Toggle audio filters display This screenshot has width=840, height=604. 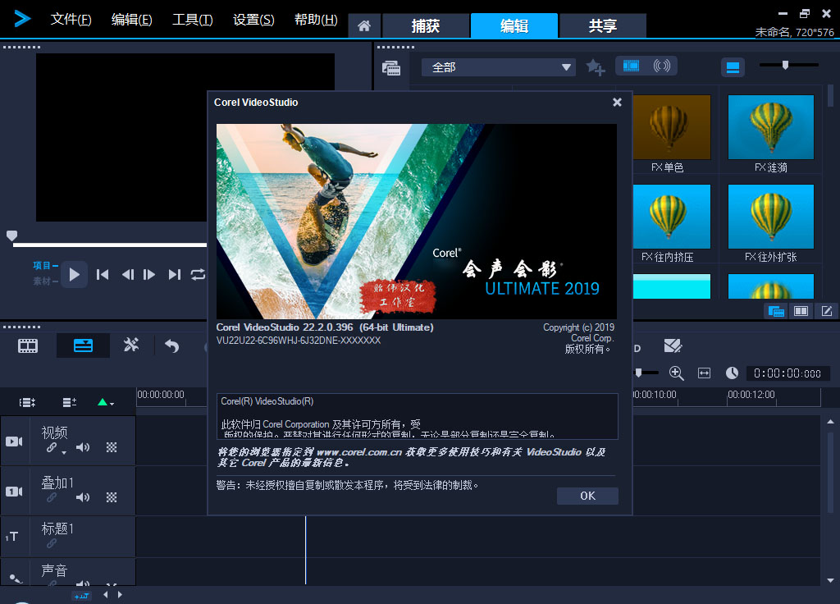[662, 66]
